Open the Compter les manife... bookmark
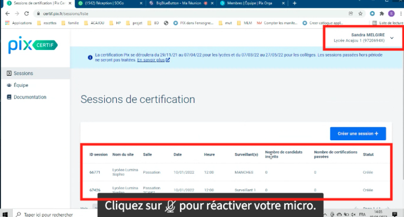This screenshot has height=217, width=404. [277, 23]
